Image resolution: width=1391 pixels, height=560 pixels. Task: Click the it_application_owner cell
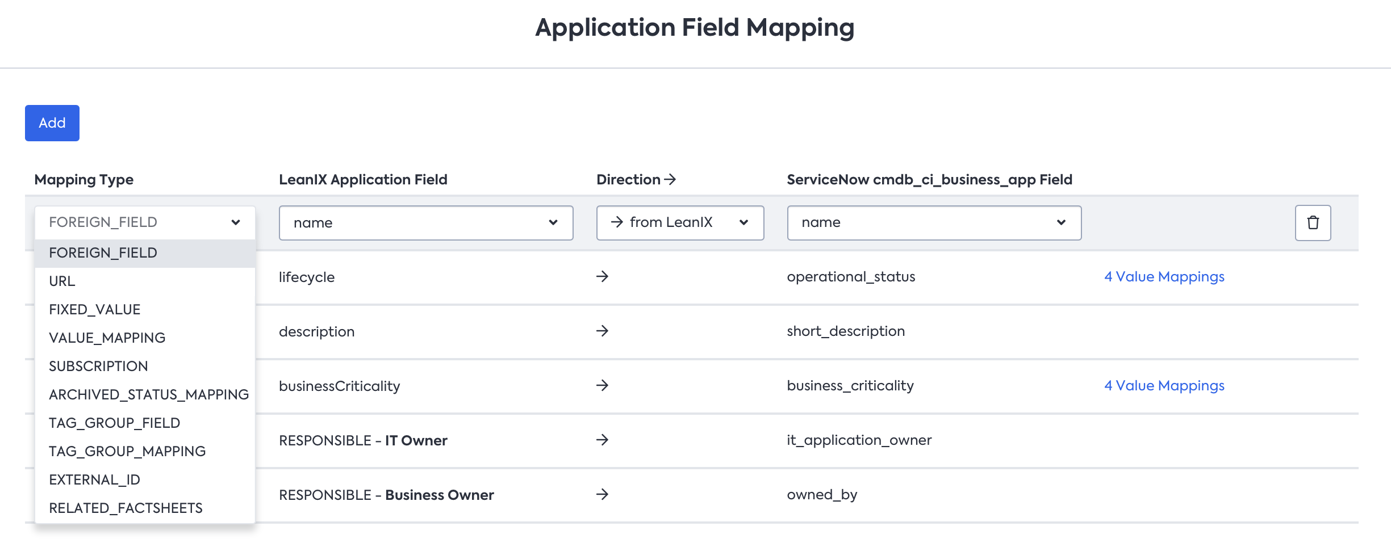point(859,440)
